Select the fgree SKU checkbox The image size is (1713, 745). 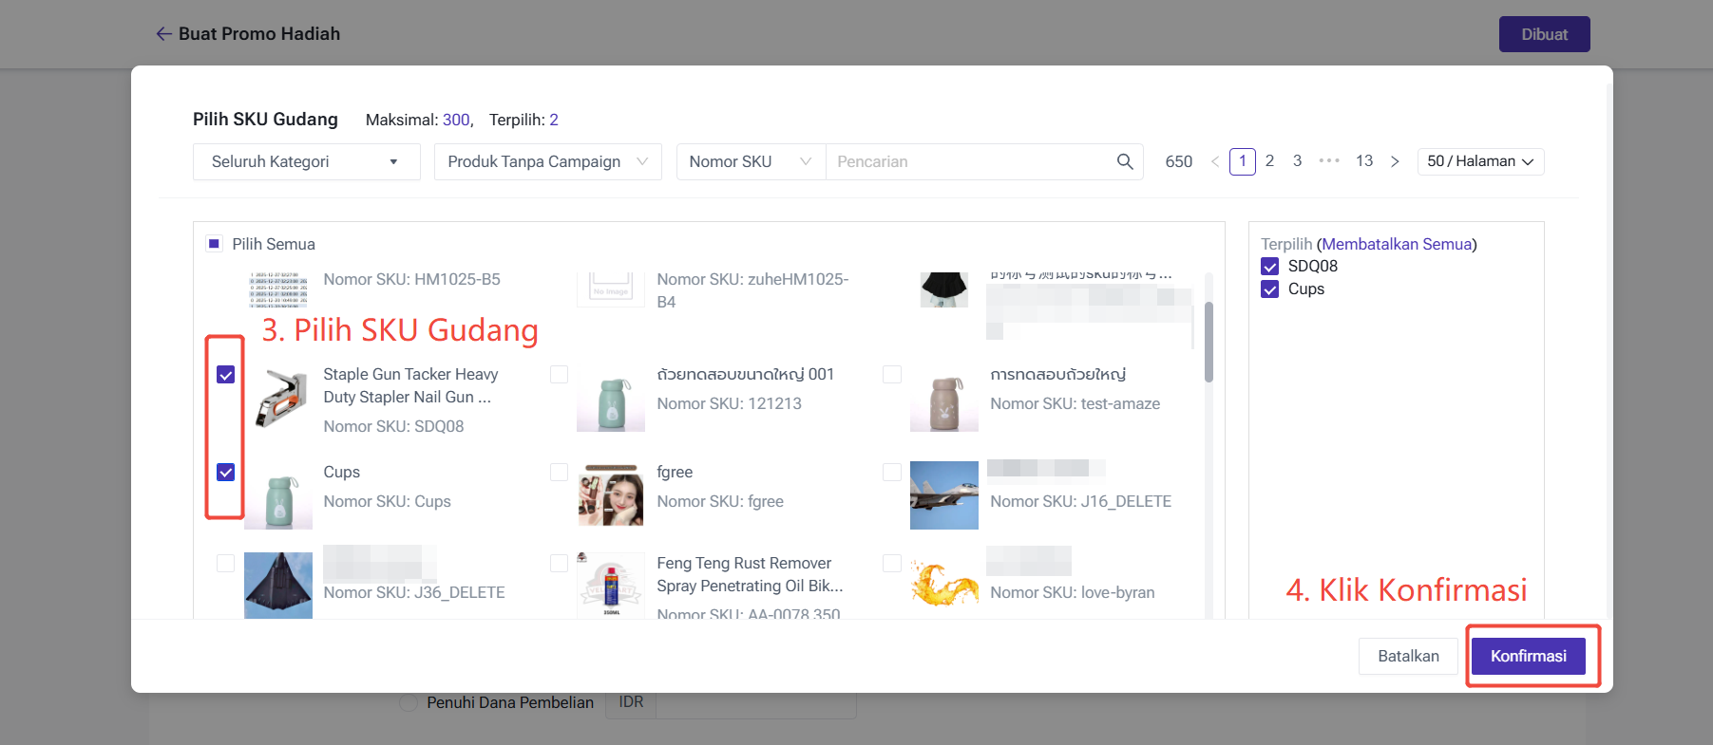click(560, 472)
